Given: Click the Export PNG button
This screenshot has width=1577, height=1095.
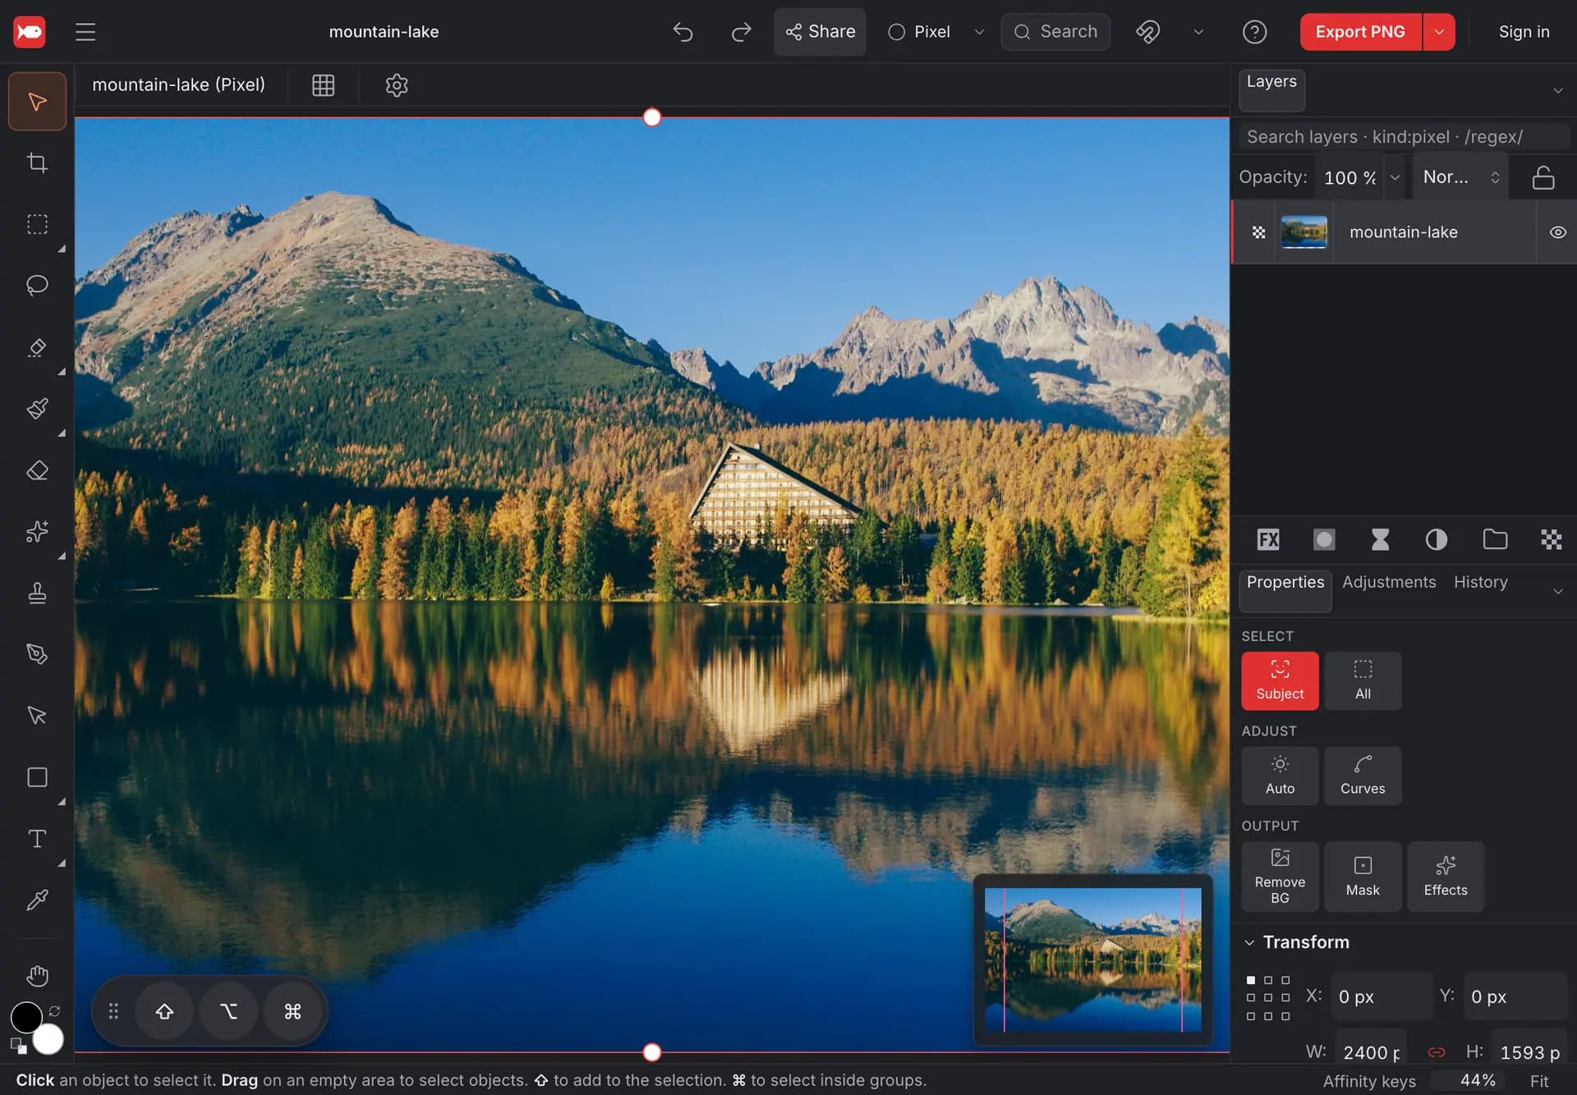Looking at the screenshot, I should click(1360, 32).
